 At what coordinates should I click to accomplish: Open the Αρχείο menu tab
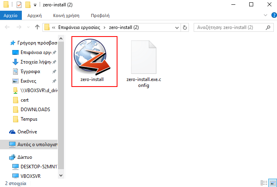11,15
